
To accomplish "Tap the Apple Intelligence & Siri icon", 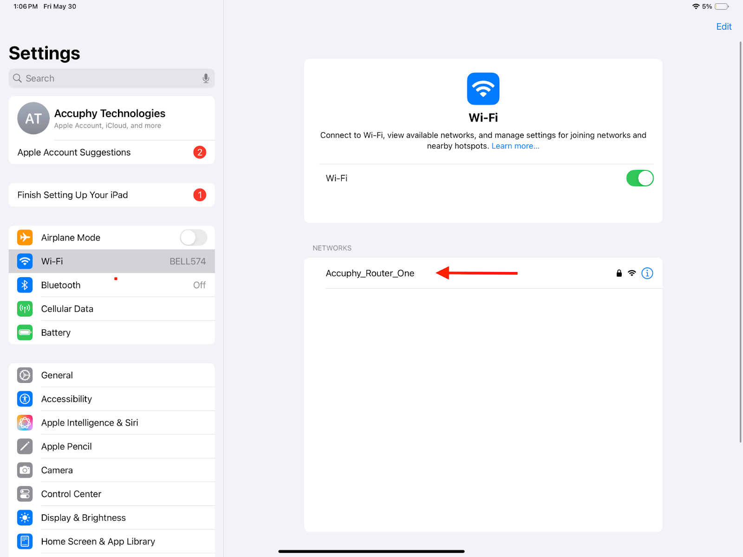I will (25, 423).
